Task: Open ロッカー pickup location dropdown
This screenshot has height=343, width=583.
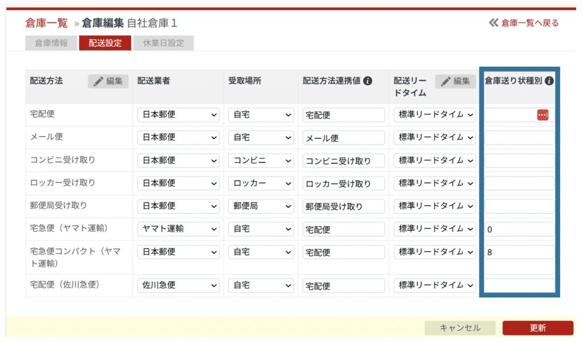Action: click(261, 183)
